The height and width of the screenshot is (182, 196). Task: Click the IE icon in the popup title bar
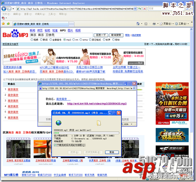pos(40,84)
